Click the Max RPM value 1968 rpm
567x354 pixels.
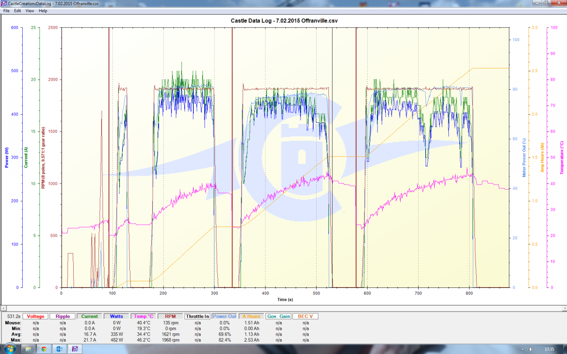(170, 340)
